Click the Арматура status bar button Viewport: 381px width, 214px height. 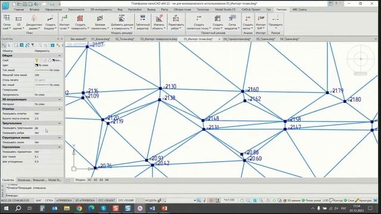pos(363,200)
